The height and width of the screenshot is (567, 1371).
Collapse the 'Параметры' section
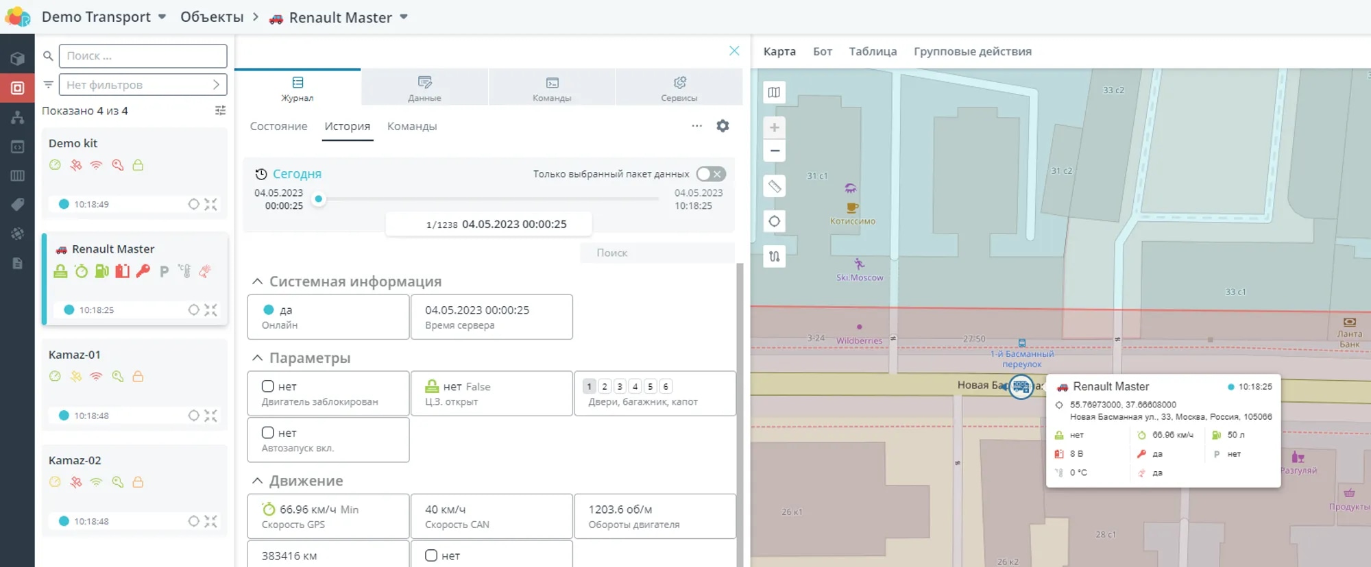257,358
